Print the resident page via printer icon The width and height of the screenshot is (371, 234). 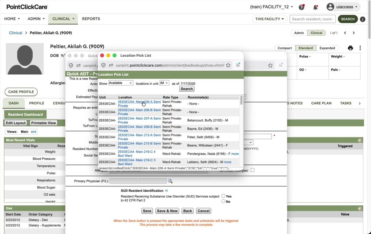351,48
